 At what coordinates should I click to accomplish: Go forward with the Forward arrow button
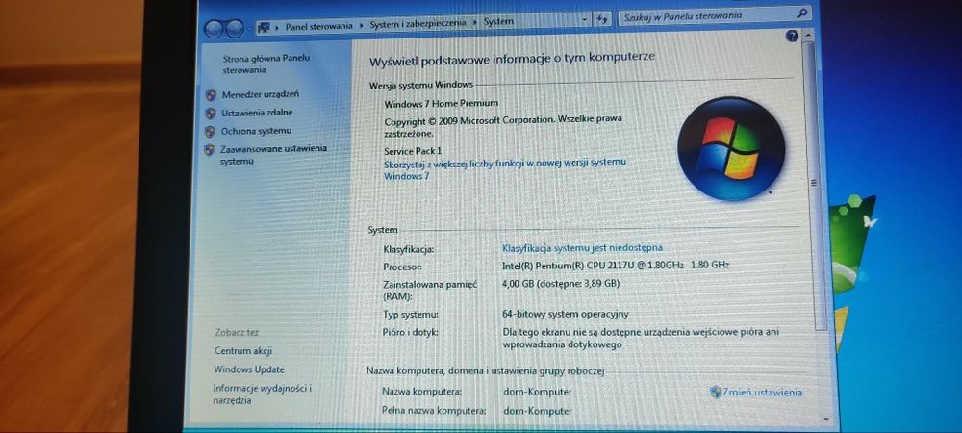(x=235, y=28)
